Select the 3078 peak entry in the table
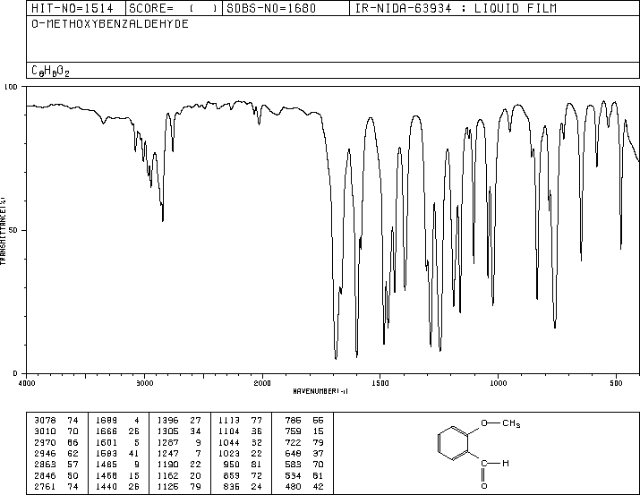This screenshot has width=640, height=495. pos(45,419)
